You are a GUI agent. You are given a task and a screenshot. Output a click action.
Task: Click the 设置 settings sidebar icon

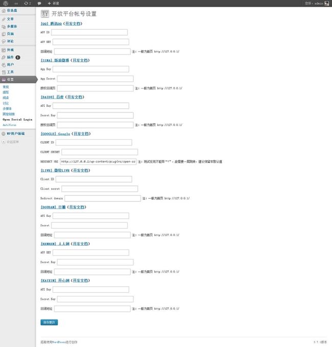tap(4, 79)
